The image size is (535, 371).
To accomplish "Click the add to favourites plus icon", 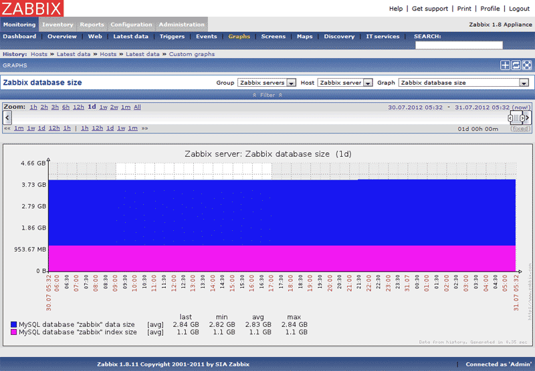I will [x=505, y=65].
